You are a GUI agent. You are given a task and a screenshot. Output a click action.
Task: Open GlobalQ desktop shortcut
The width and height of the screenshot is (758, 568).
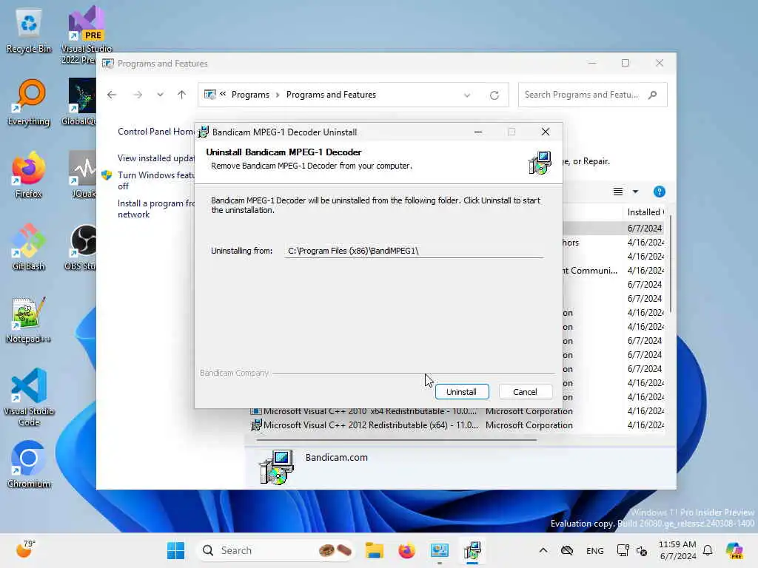click(x=80, y=103)
